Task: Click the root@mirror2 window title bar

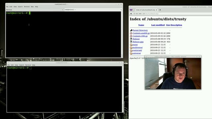Action: (65, 63)
